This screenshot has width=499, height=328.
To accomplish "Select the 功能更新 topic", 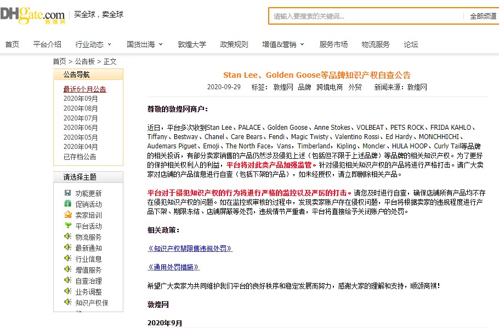I will [88, 193].
